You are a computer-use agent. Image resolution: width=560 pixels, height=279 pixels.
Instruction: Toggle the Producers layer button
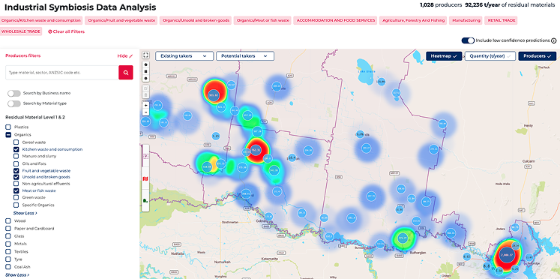tap(538, 56)
